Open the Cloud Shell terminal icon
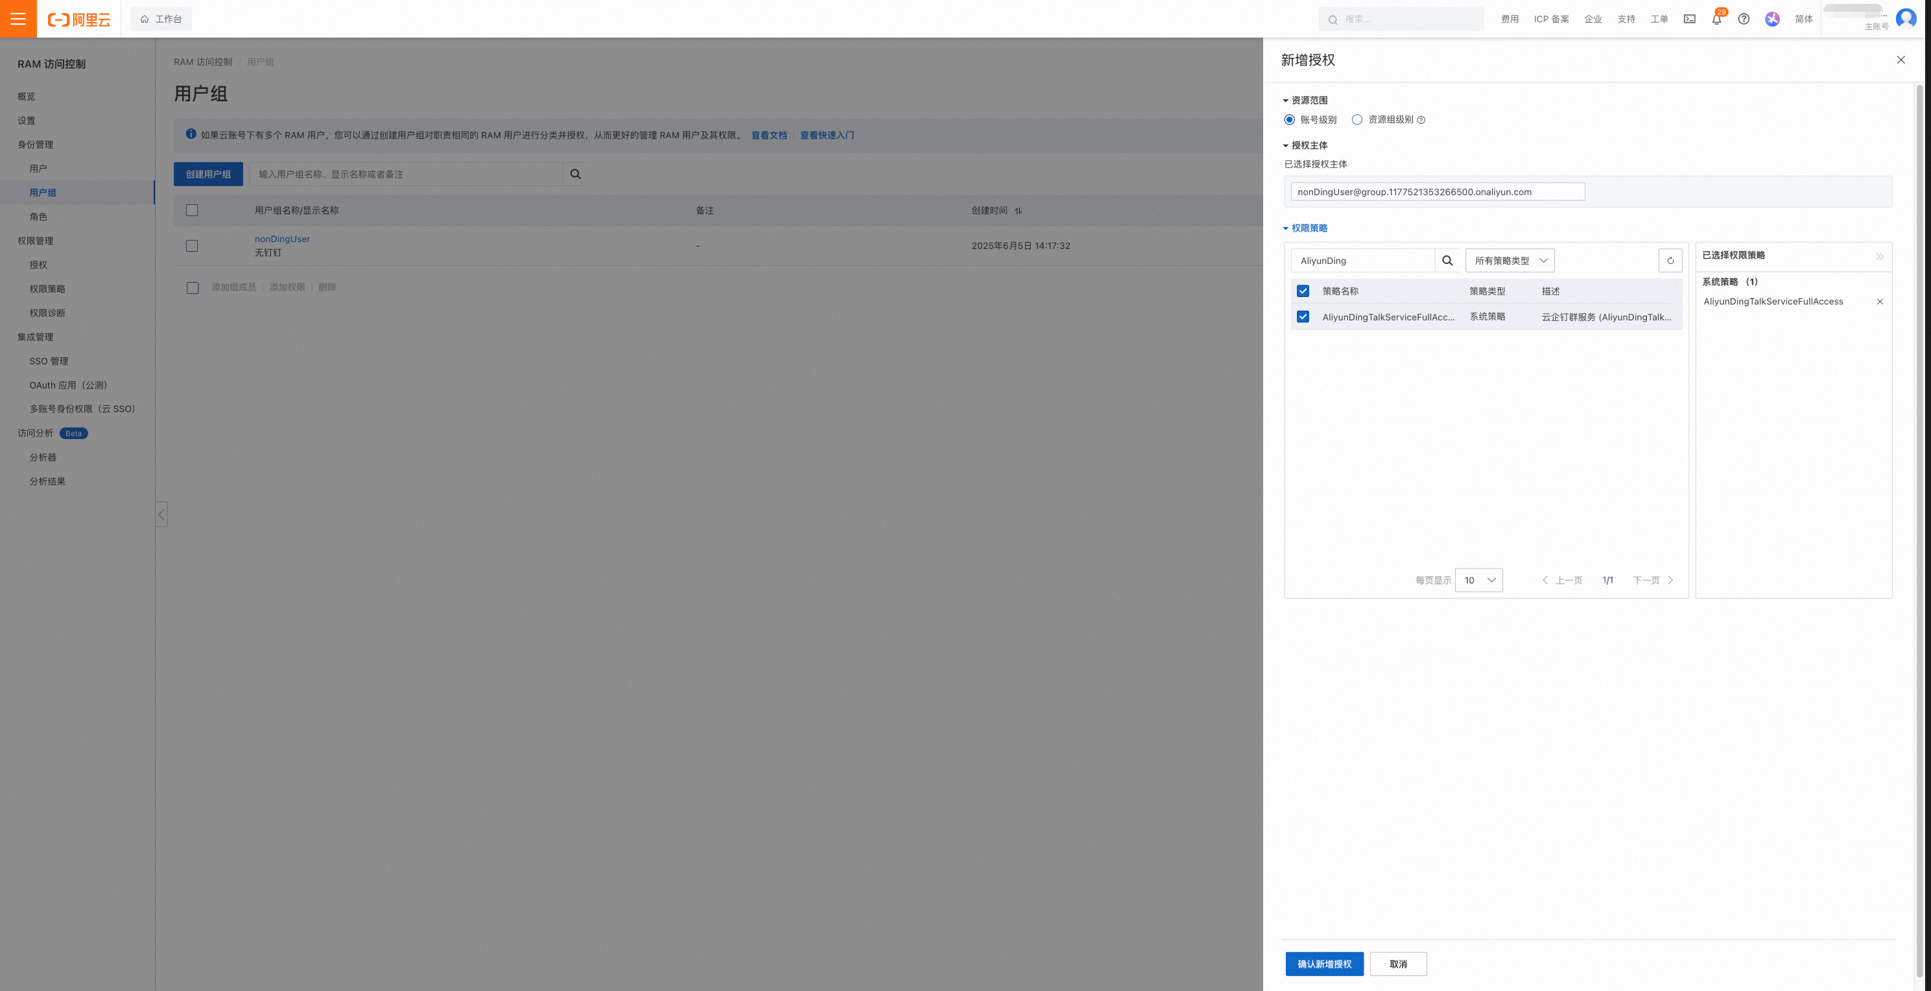1931x991 pixels. [x=1689, y=19]
